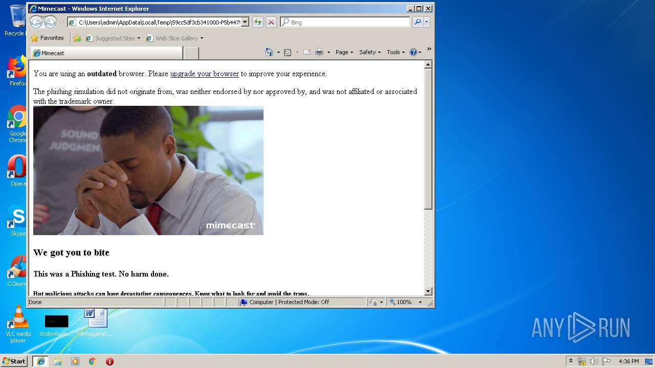
Task: Click the Print printer icon
Action: [x=319, y=52]
